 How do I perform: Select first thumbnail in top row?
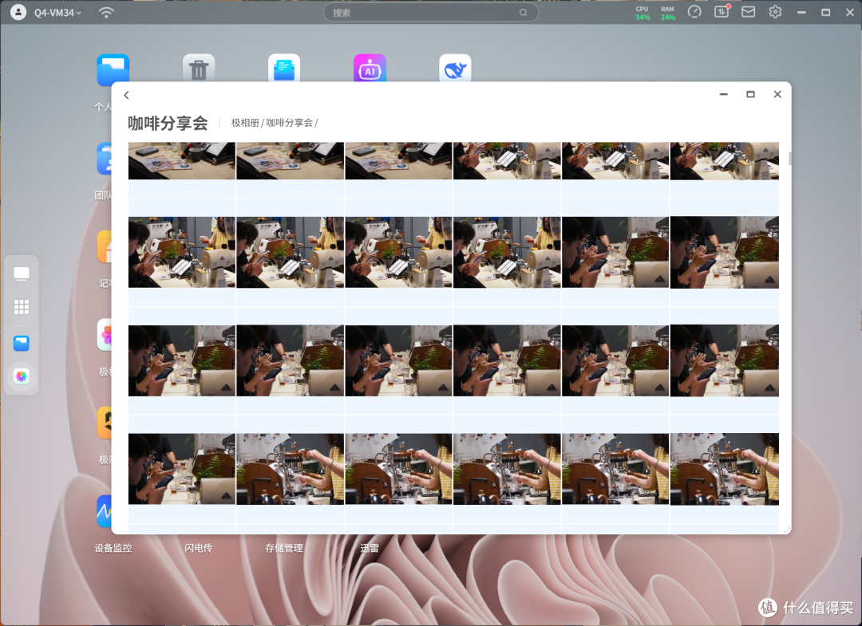tap(182, 161)
